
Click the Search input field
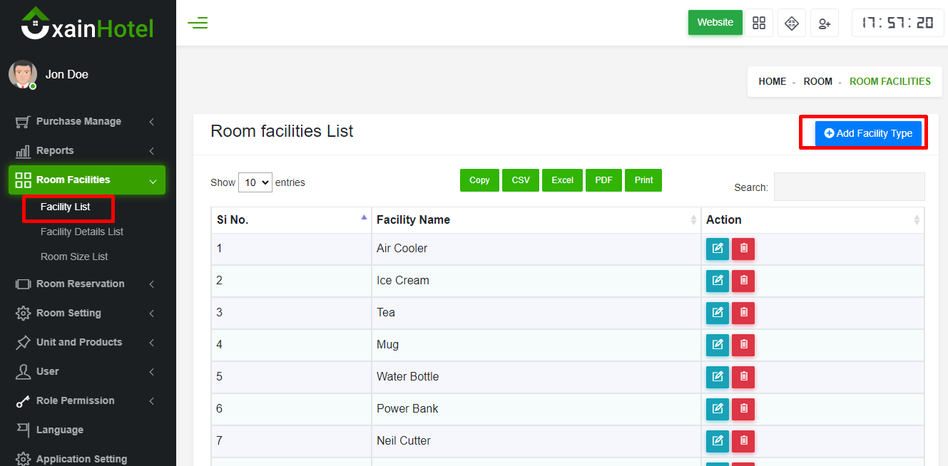click(849, 187)
